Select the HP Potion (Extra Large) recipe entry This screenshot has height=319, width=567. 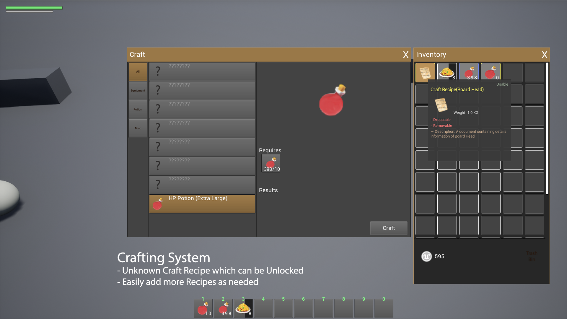pos(202,204)
